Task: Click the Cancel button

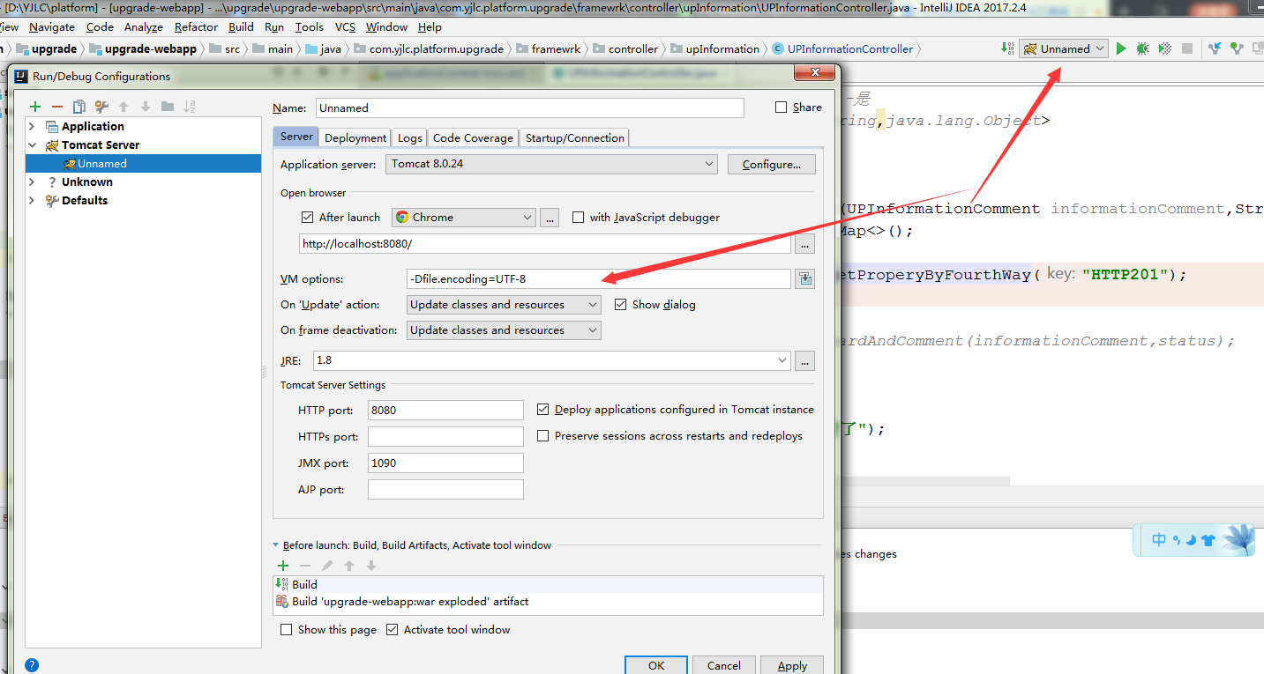Action: coord(723,665)
